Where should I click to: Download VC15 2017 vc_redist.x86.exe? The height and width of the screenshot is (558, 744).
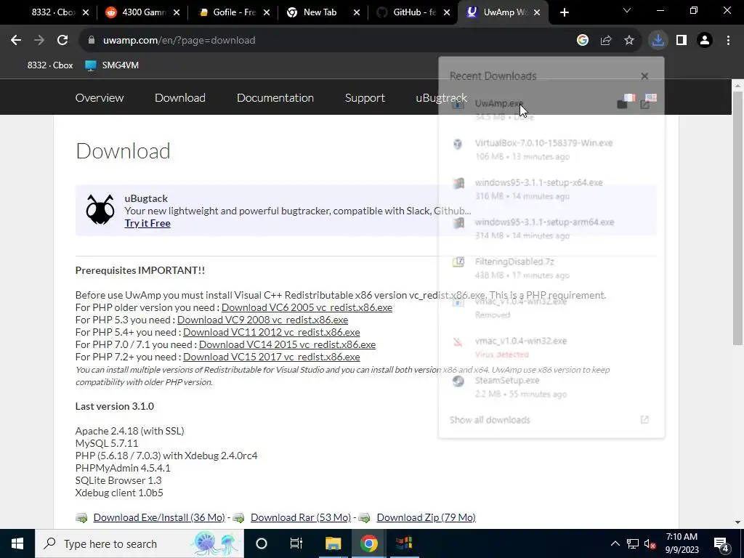click(x=272, y=357)
